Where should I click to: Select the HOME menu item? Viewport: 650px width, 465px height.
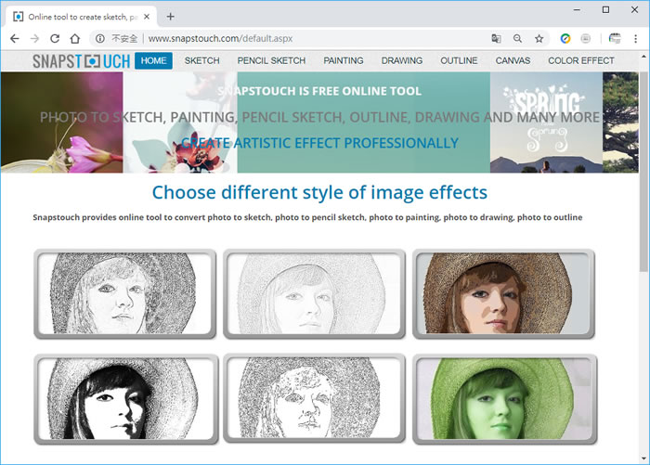point(153,60)
